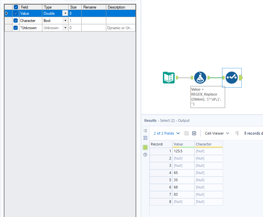This screenshot has height=217, width=263.
Task: Click the list view icon in Results sidebar
Action: [x=145, y=131]
